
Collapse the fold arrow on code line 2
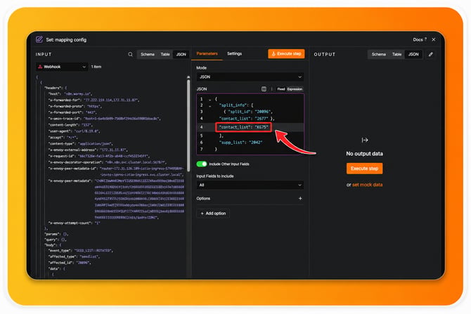(x=210, y=105)
